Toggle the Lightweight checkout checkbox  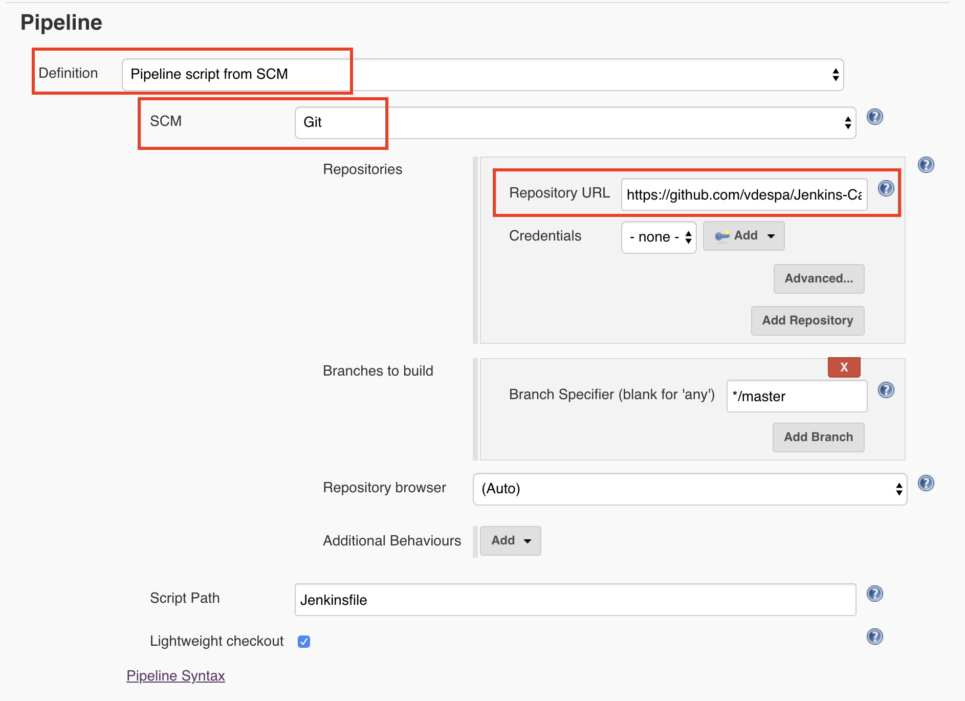click(x=304, y=642)
